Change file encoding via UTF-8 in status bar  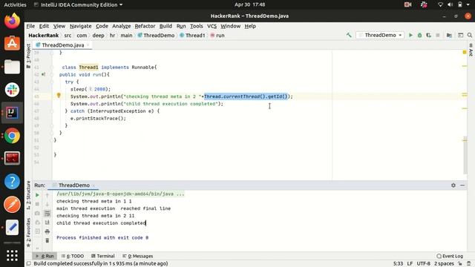point(423,263)
